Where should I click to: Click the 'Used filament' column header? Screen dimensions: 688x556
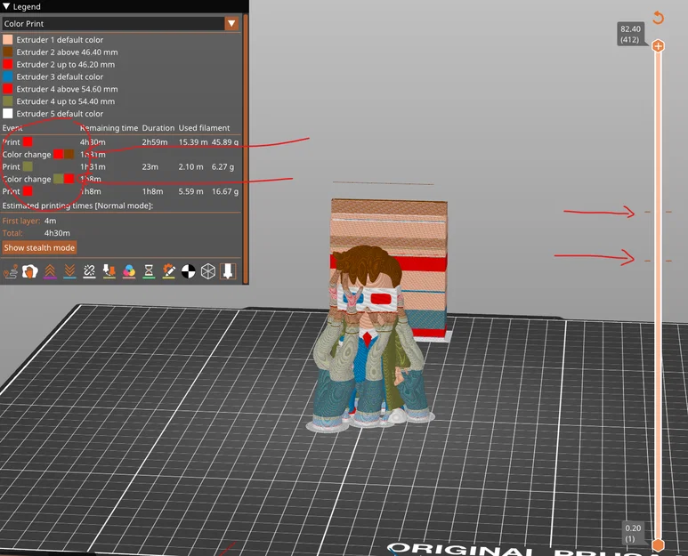[x=204, y=128]
